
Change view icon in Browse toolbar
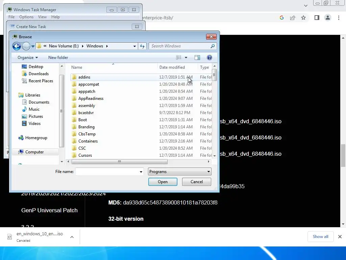178,58
